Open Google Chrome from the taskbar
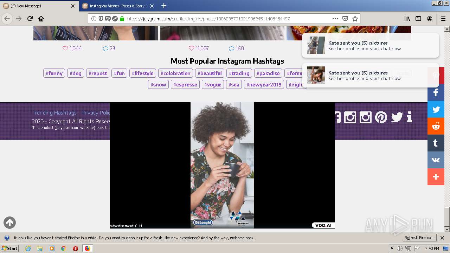Screen dimensions: 450x253 (x=63, y=248)
